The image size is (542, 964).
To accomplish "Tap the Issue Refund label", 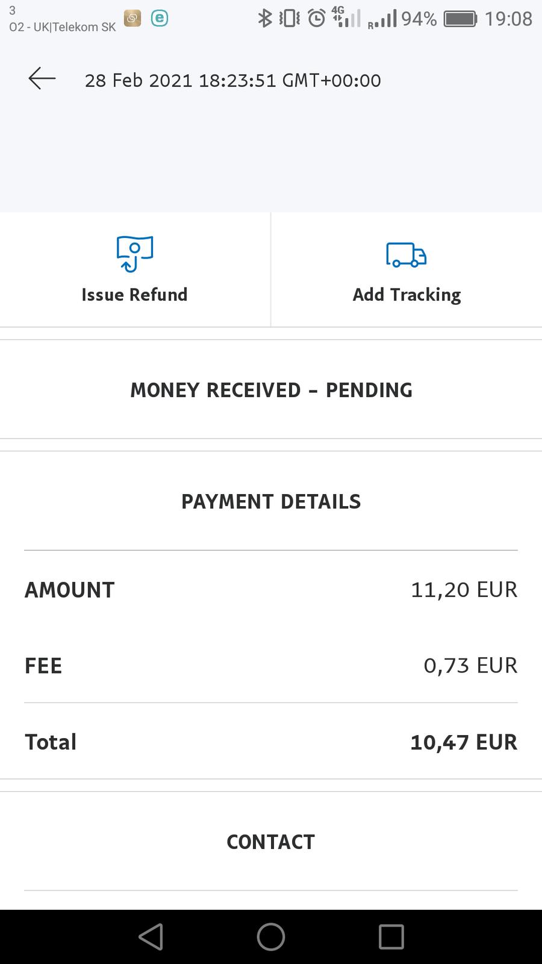I will pos(134,295).
